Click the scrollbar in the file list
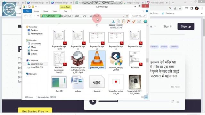205x115 pixels. click(x=147, y=60)
